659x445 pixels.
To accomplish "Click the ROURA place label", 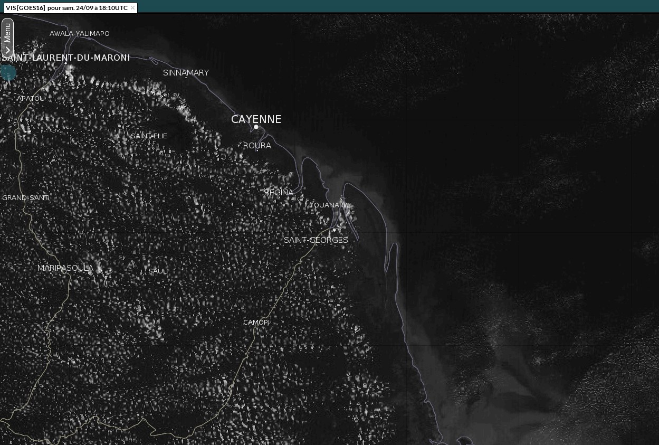I will click(257, 146).
